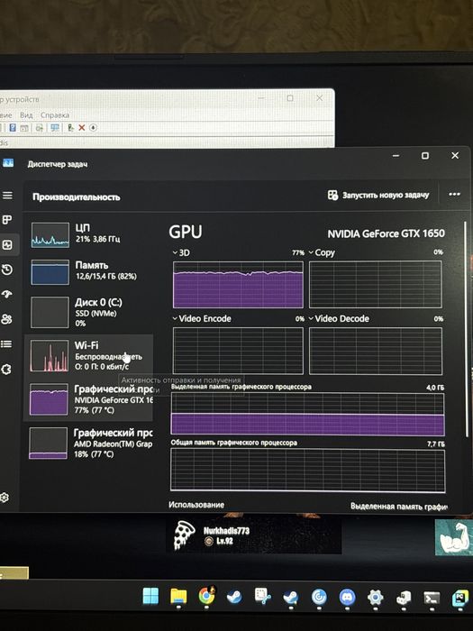
Task: Click the 3D usage graph
Action: click(x=238, y=285)
